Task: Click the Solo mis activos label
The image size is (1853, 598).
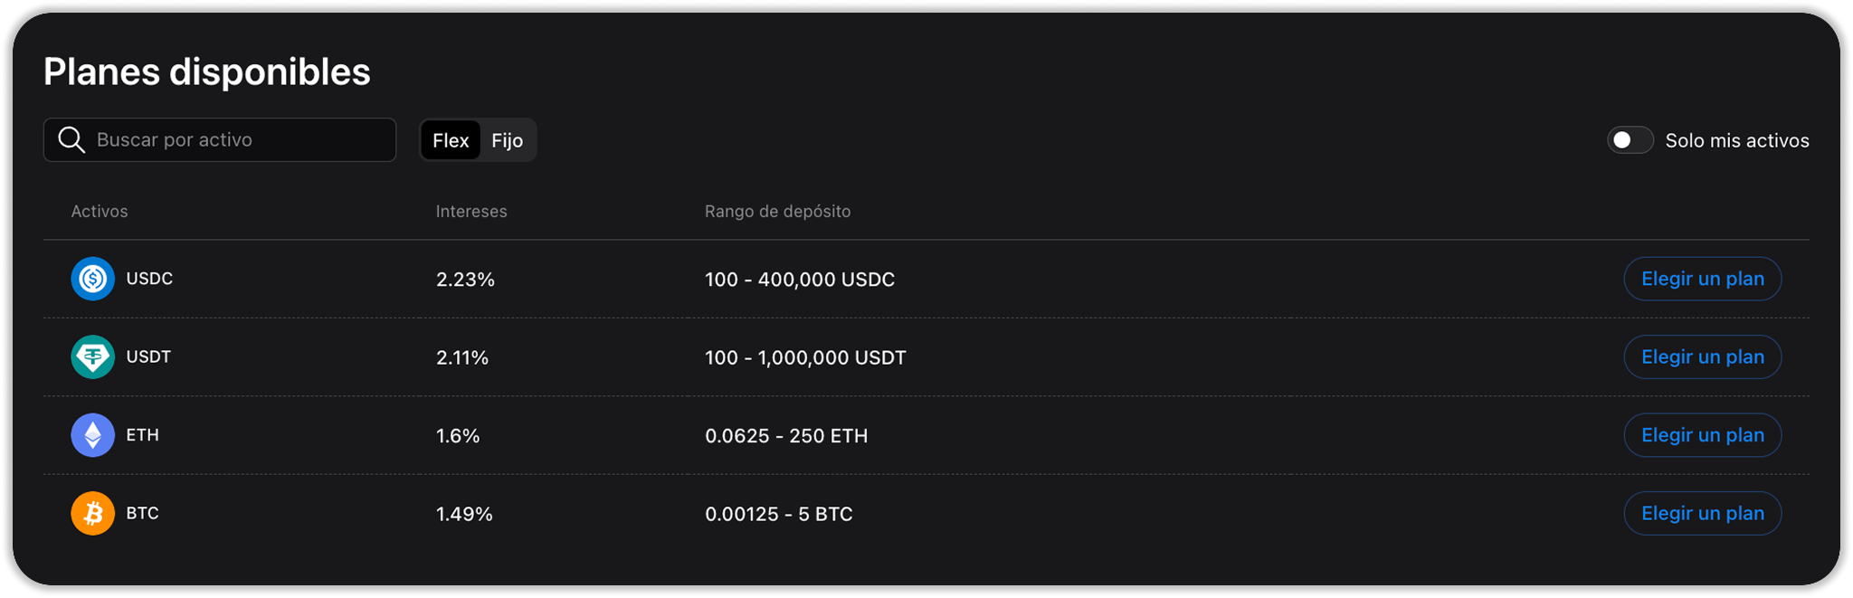Action: (1736, 140)
